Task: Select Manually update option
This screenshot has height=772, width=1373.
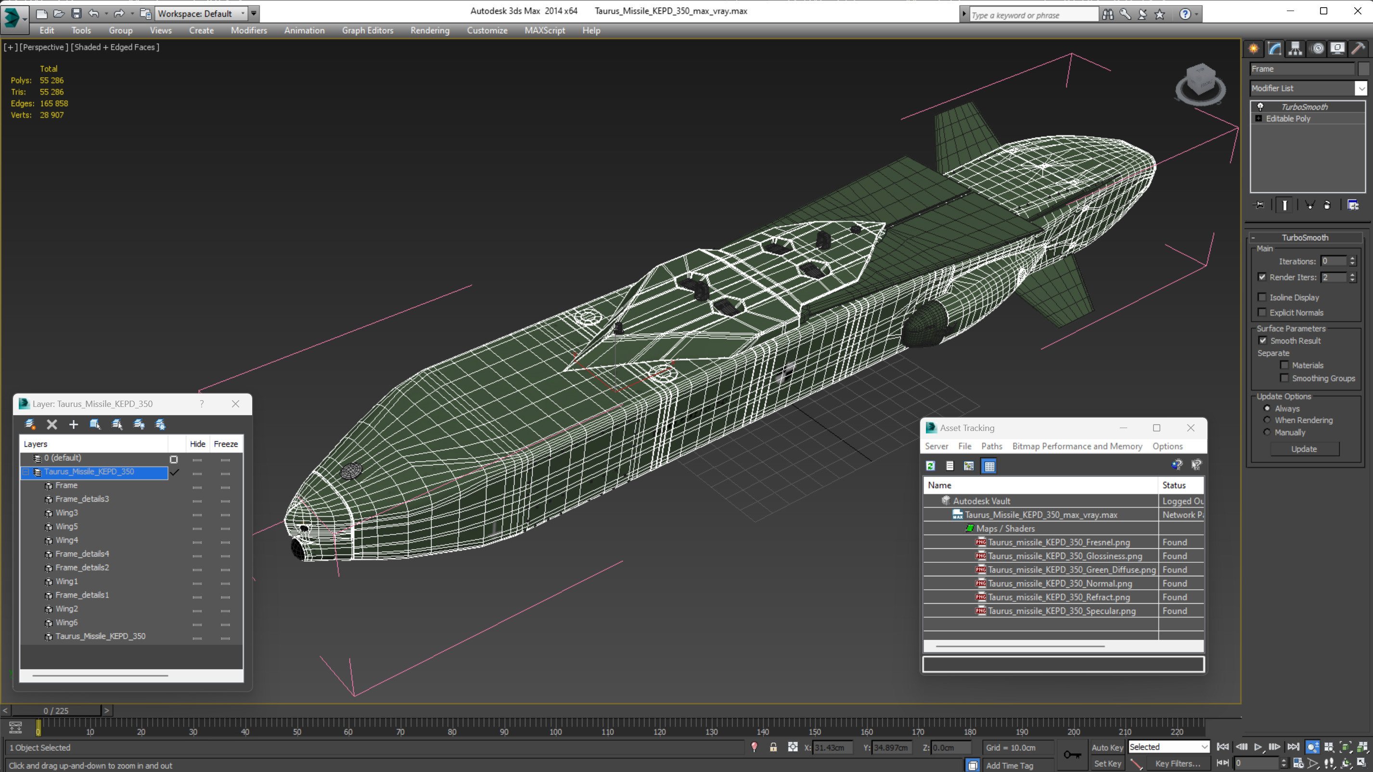Action: click(x=1268, y=432)
